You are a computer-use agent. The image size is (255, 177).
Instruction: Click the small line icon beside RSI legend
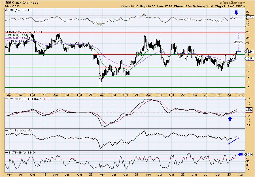pyautogui.click(x=7, y=10)
